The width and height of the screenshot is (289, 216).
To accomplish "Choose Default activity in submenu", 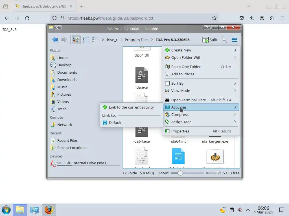I will point(131,123).
